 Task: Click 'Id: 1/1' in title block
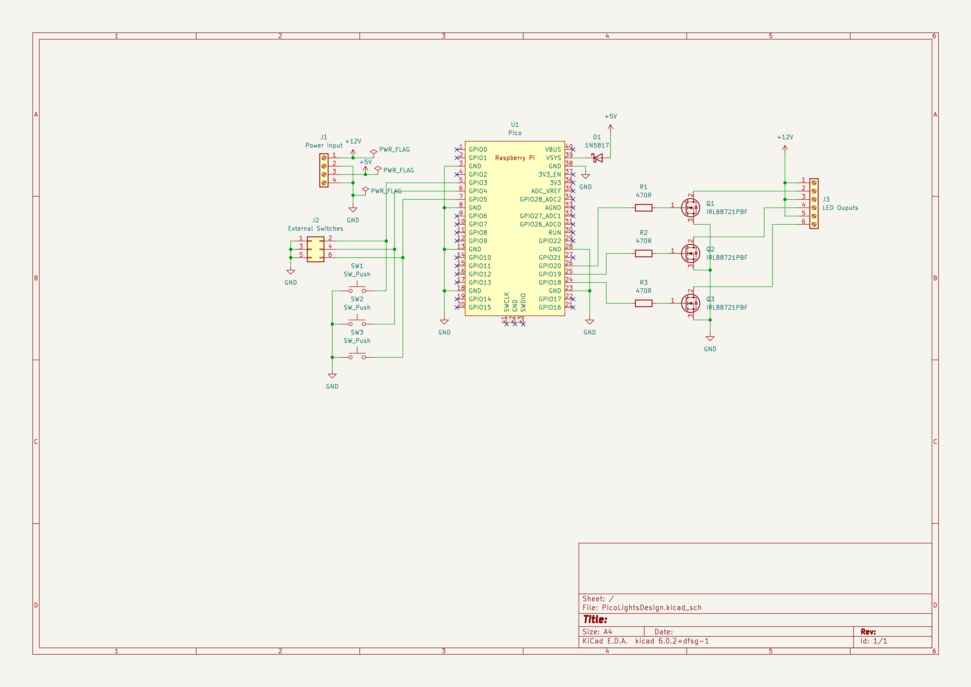874,641
